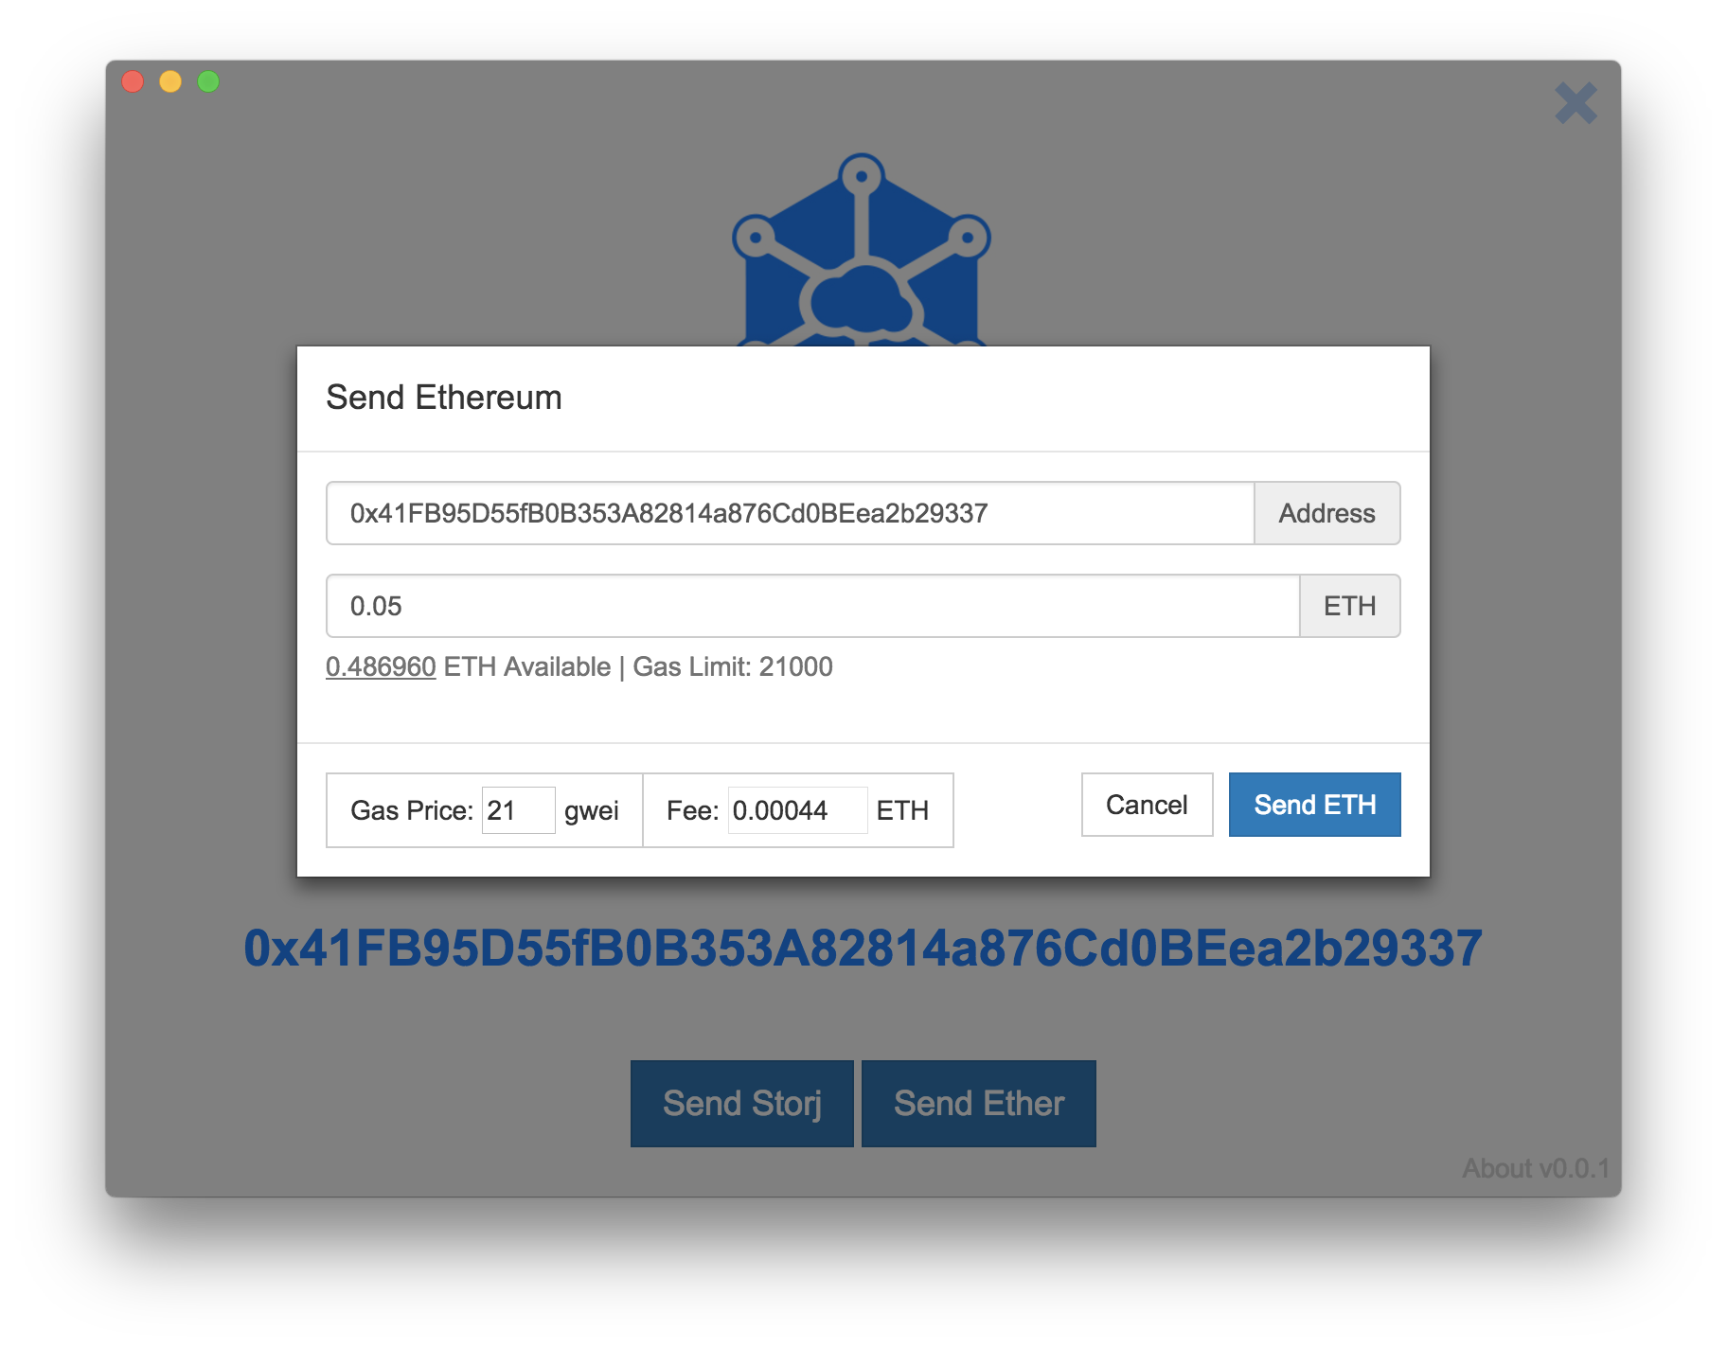Cancel the Send Ethereum dialog
Screen dimensions: 1727x1348
pos(1147,805)
